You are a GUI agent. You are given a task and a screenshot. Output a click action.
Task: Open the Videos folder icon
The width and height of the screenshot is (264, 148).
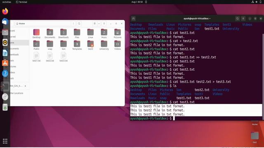[x=118, y=44]
